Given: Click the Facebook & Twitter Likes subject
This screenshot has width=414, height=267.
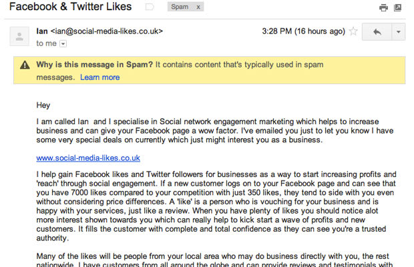Looking at the screenshot, I should (71, 7).
